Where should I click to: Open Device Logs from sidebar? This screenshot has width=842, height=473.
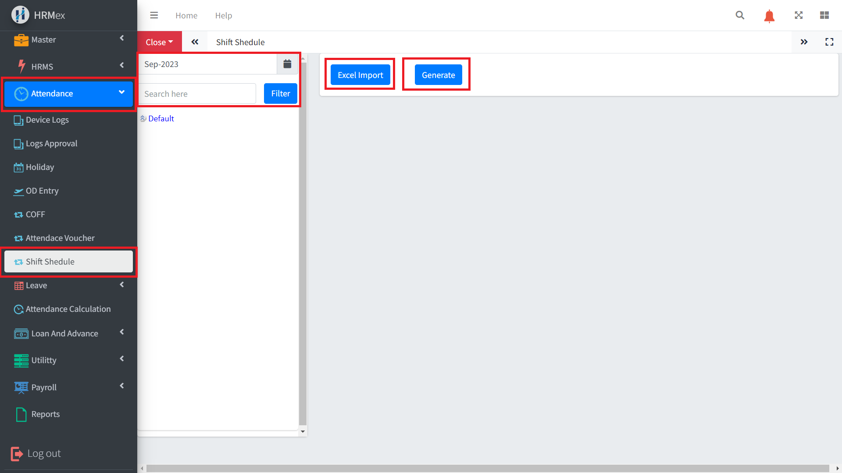[47, 120]
